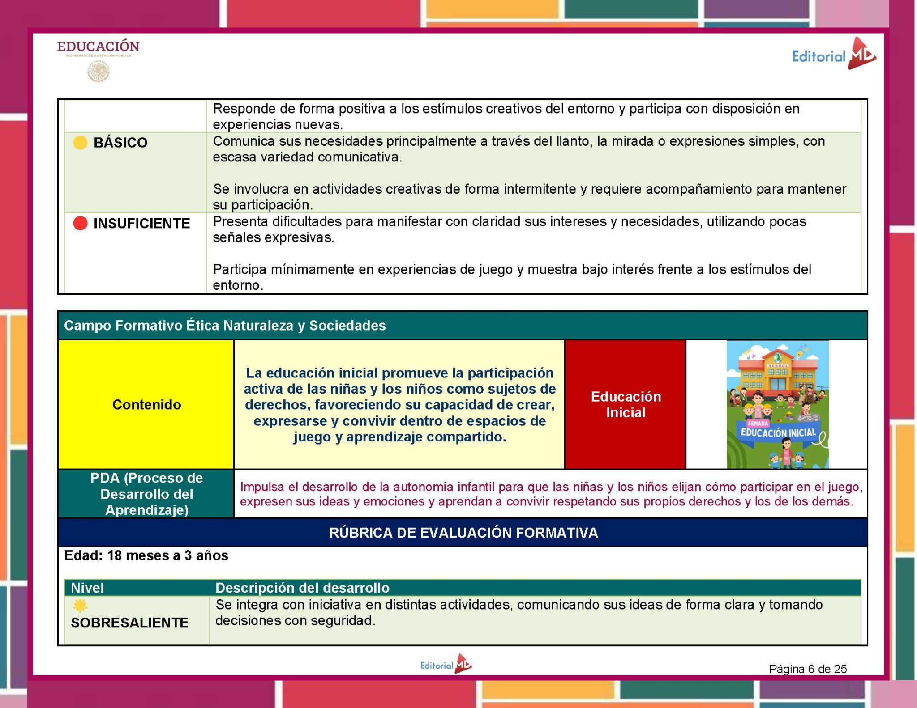Click the red INSUFICIENTE level circle

point(80,223)
